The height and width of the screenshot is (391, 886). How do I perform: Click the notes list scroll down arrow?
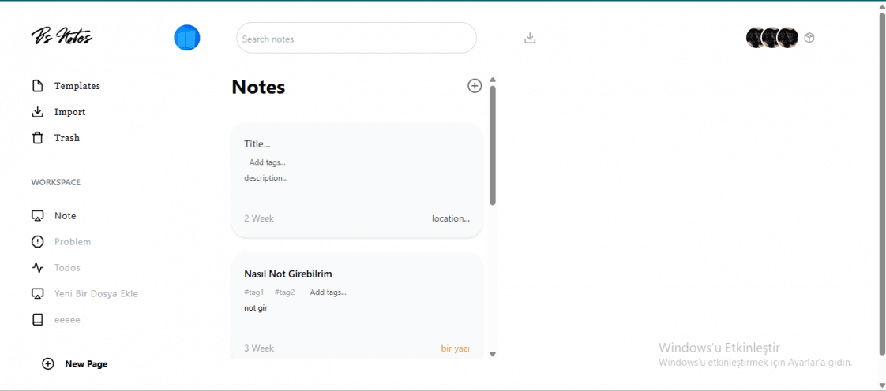493,354
